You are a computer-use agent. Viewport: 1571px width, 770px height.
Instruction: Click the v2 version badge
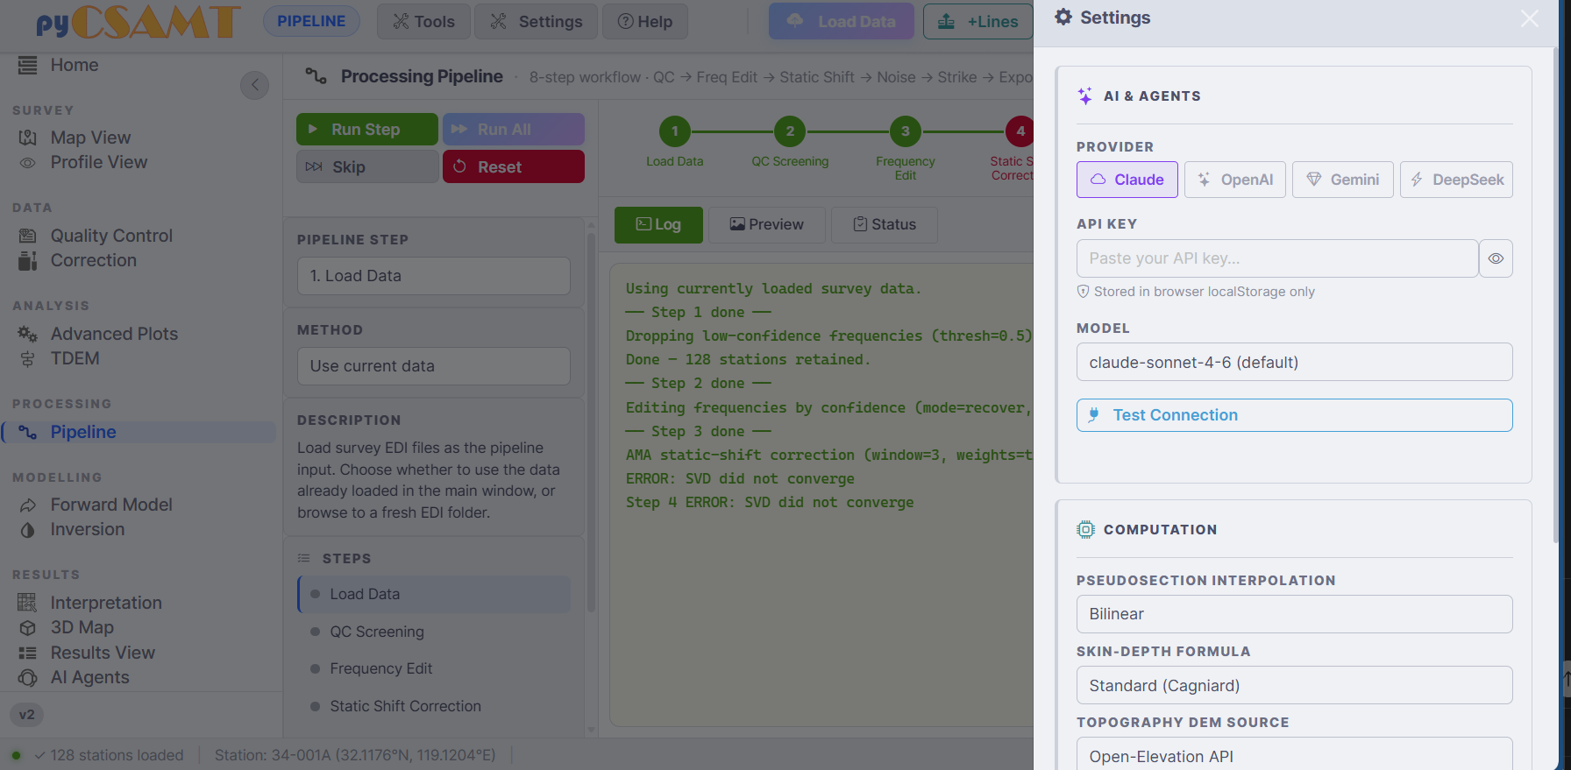(27, 715)
